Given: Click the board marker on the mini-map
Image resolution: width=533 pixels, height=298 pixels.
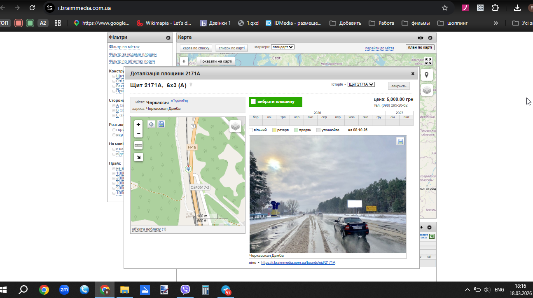Looking at the screenshot, I should (x=189, y=169).
